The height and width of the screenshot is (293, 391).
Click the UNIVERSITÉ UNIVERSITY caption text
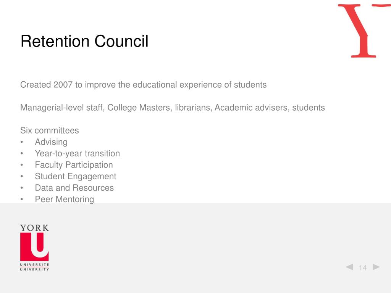coord(34,267)
